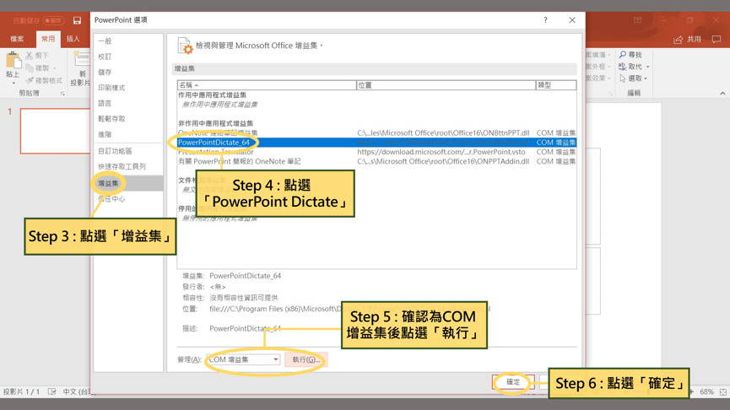The width and height of the screenshot is (730, 410).
Task: Sort add-ins by 位置 column header
Action: (446, 85)
